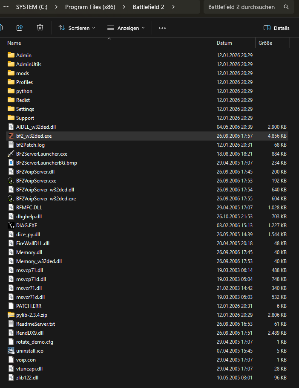Image resolution: width=299 pixels, height=388 pixels.
Task: Click the uninstall.ico file icon
Action: point(11,351)
